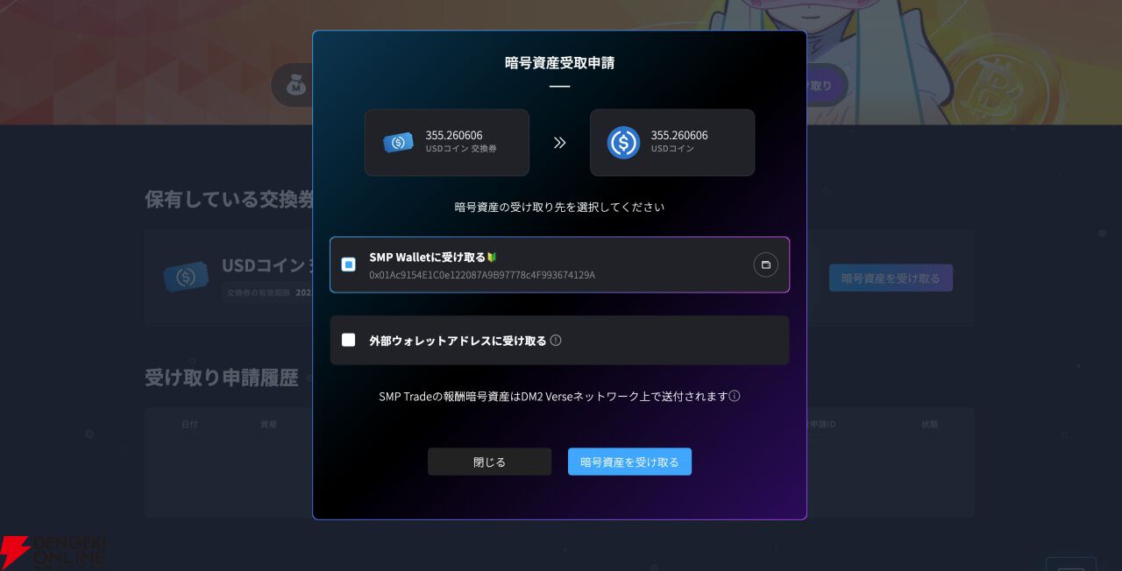Click the 閉じる button
This screenshot has height=571, width=1122.
(x=489, y=462)
